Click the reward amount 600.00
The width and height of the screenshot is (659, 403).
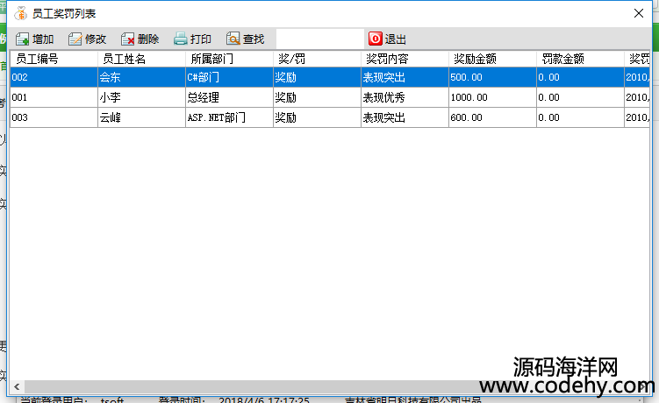coord(493,117)
